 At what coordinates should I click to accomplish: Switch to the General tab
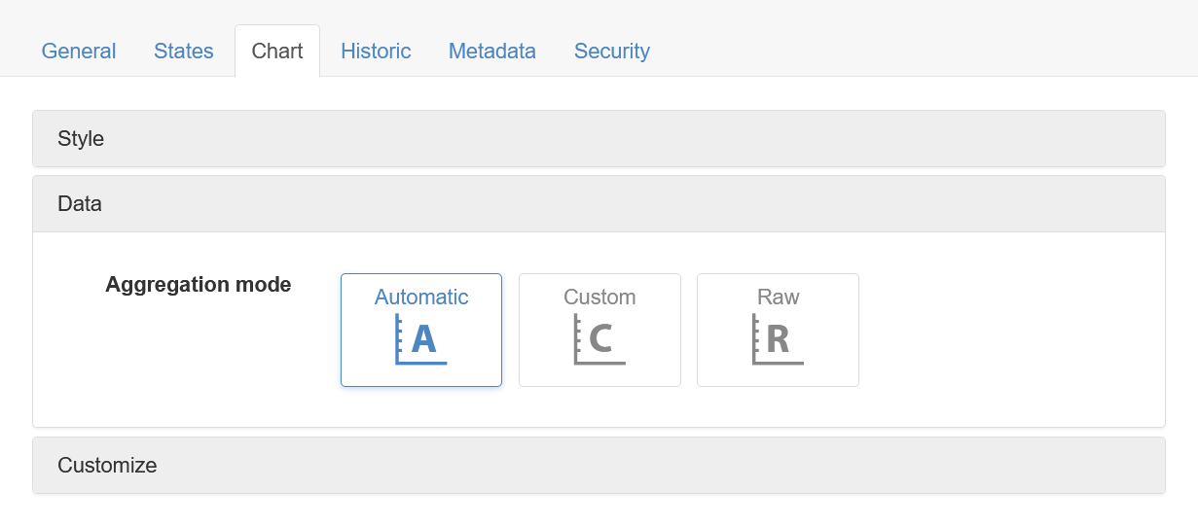79,51
